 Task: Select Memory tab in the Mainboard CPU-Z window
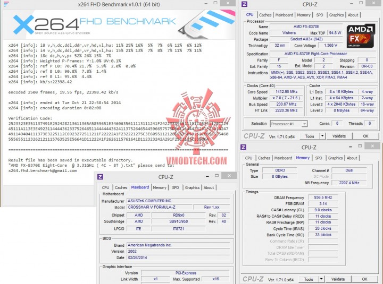coord(160,187)
